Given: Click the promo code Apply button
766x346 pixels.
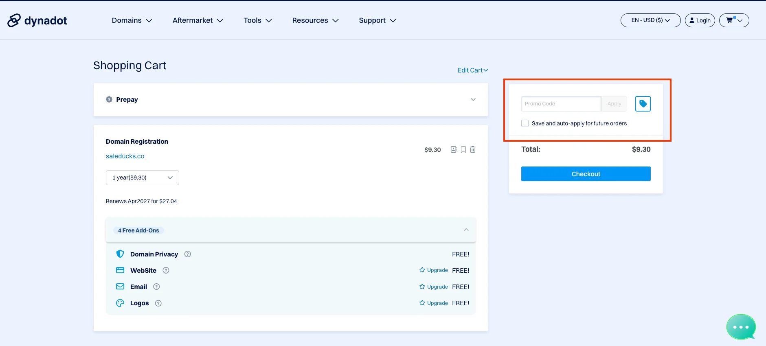Looking at the screenshot, I should pyautogui.click(x=614, y=104).
